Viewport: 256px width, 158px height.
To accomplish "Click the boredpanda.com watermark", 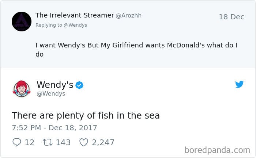I will (x=217, y=150).
